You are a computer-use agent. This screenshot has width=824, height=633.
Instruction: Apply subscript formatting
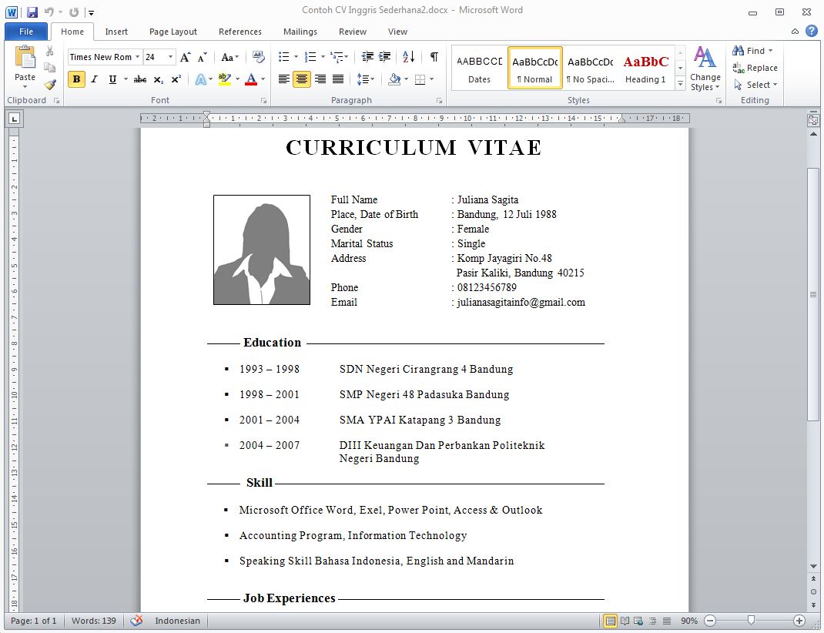pyautogui.click(x=158, y=79)
